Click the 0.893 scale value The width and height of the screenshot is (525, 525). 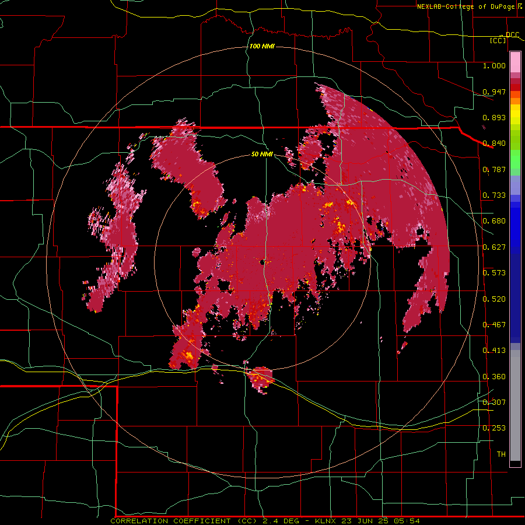click(x=494, y=117)
